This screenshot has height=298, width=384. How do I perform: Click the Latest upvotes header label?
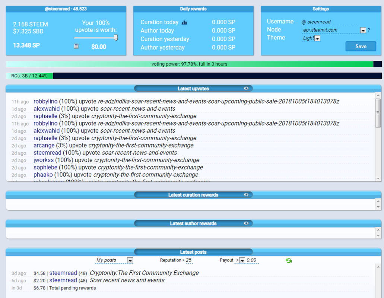(x=193, y=89)
